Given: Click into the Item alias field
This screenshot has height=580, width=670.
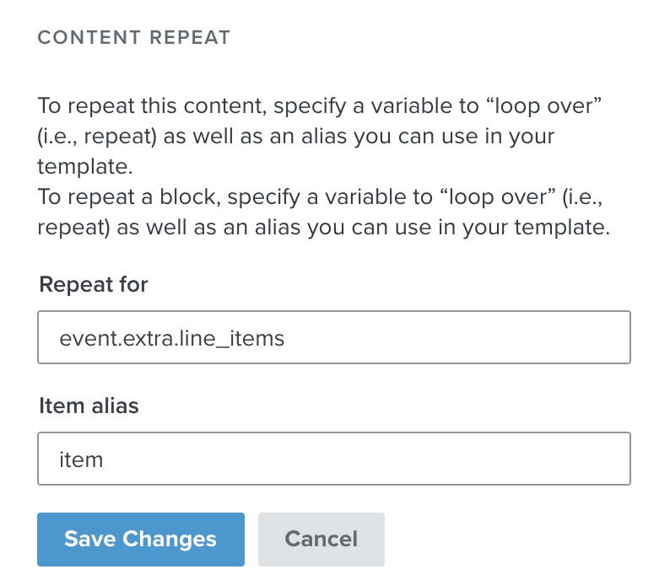Looking at the screenshot, I should pos(333,459).
